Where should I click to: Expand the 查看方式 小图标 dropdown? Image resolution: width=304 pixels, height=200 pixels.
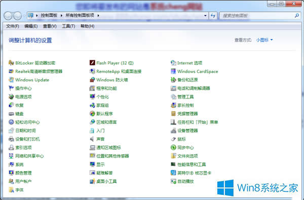pyautogui.click(x=264, y=40)
